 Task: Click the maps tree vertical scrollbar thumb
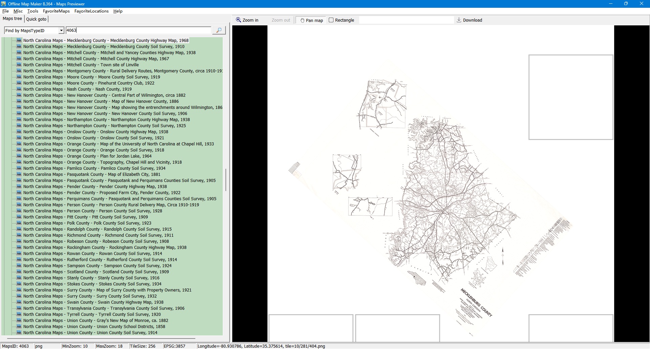coord(226,179)
